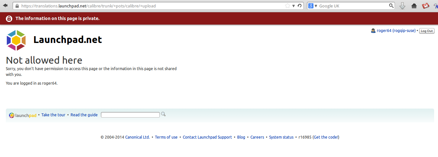
Task: Click the footer search magnifier icon
Action: point(163,114)
